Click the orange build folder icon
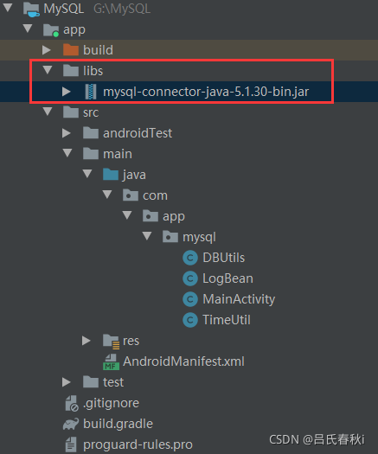The height and width of the screenshot is (454, 378). point(71,50)
